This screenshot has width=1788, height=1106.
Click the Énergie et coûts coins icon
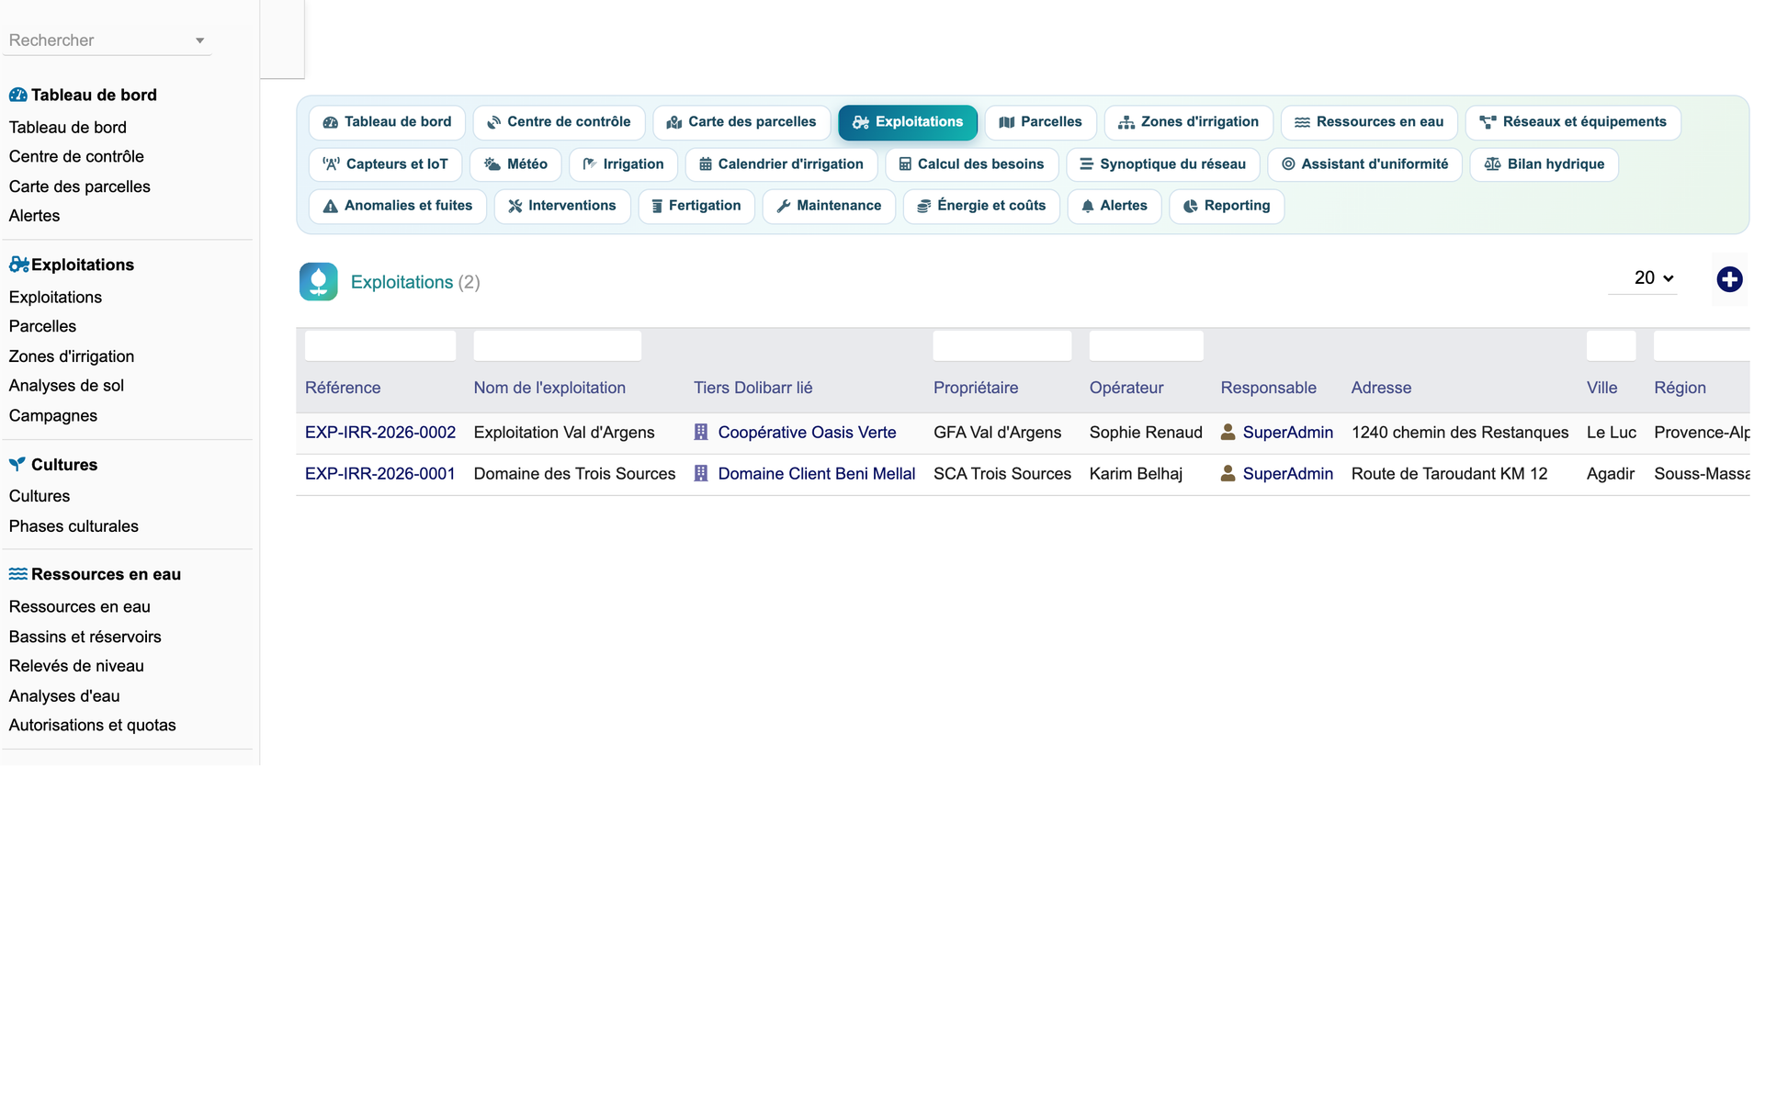point(924,206)
